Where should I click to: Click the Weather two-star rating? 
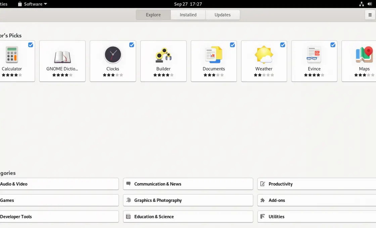[264, 75]
